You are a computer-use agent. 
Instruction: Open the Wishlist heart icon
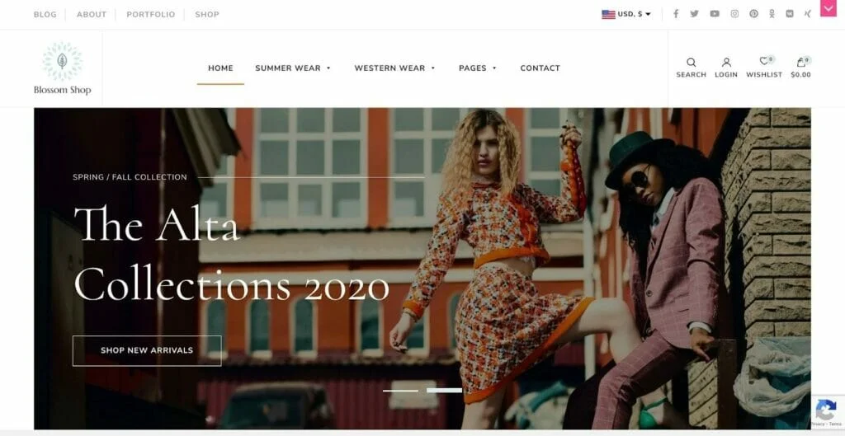pos(764,61)
